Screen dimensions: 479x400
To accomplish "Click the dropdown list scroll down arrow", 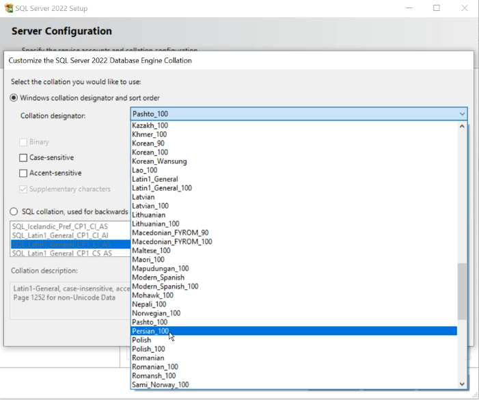I will point(462,384).
